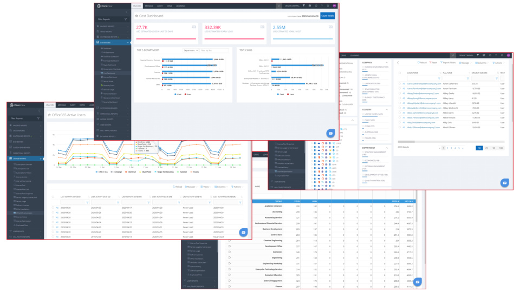Tick the select-all checkbox beside Login Name header
The width and height of the screenshot is (520, 292).
399,72
